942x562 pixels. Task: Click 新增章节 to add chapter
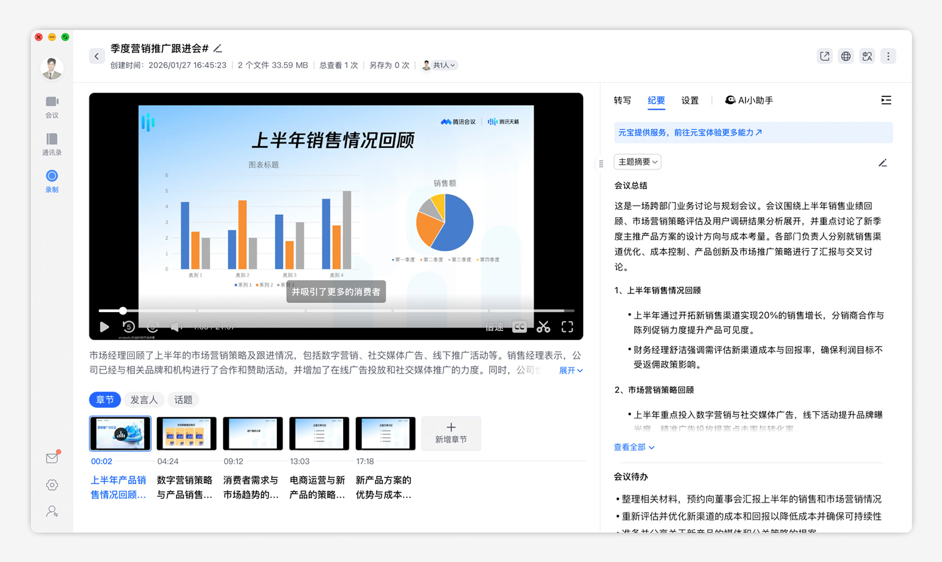(451, 433)
